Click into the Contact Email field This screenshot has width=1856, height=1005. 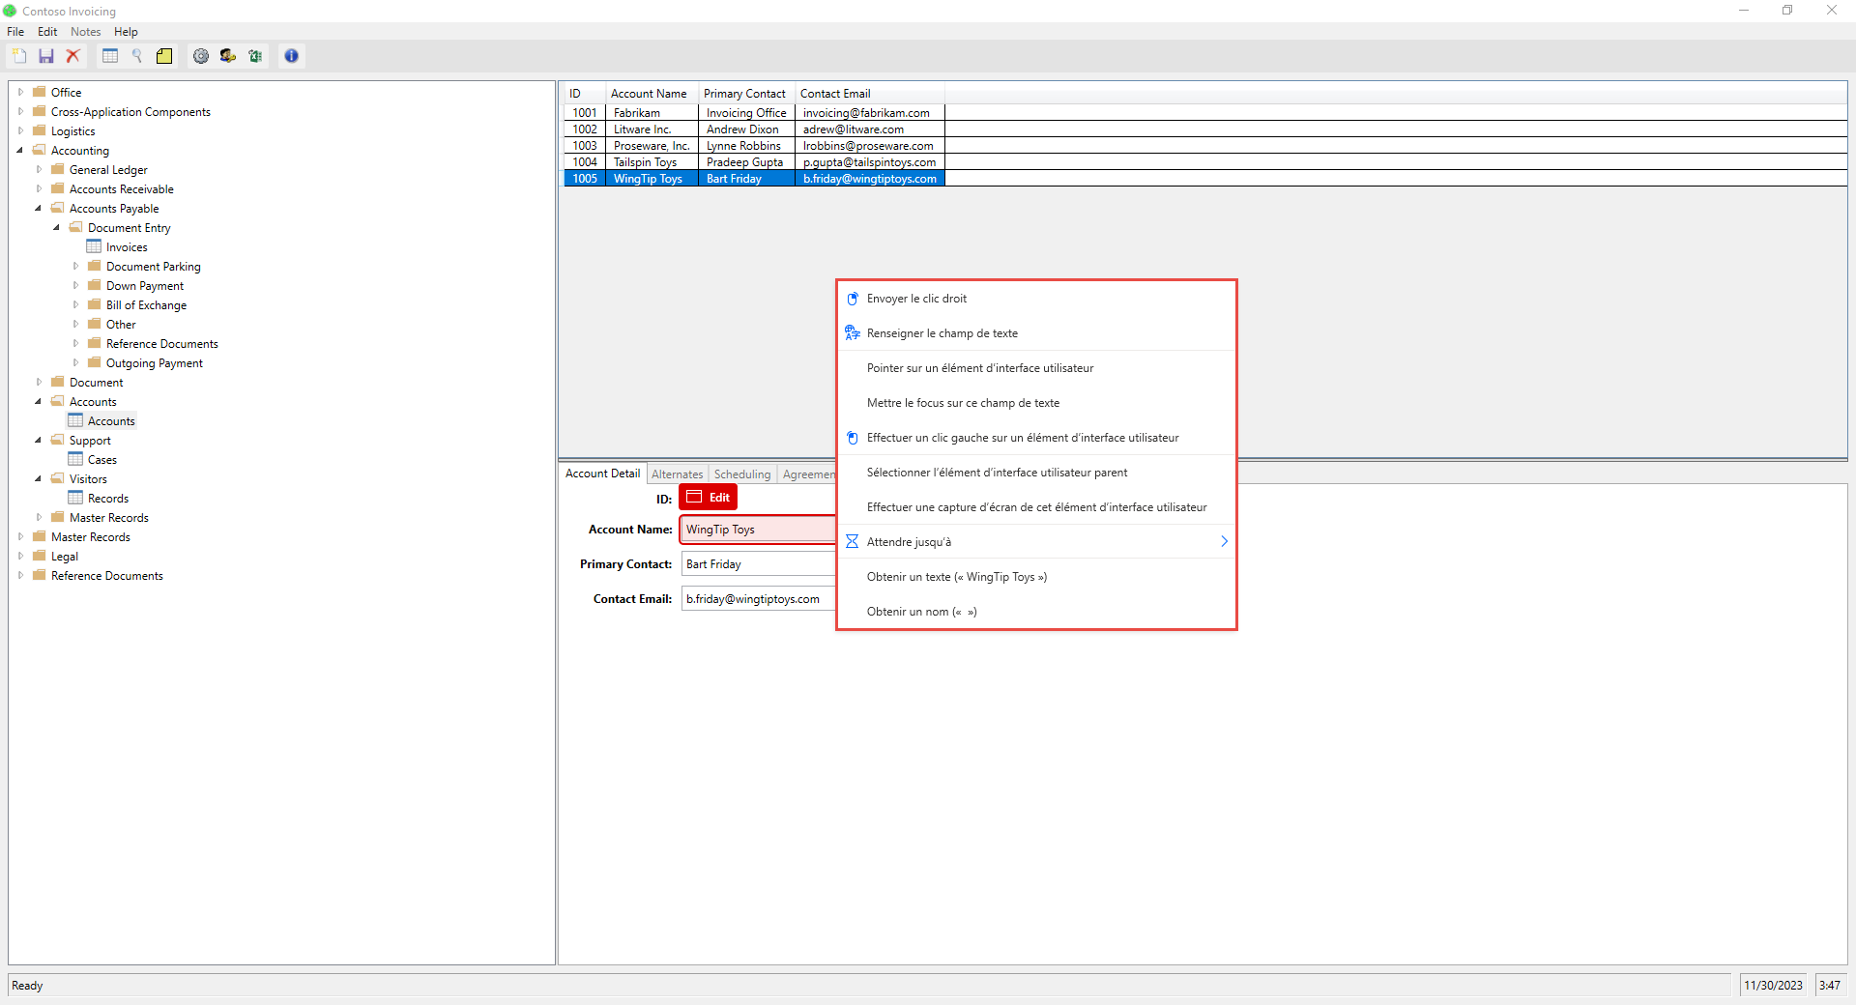point(759,599)
